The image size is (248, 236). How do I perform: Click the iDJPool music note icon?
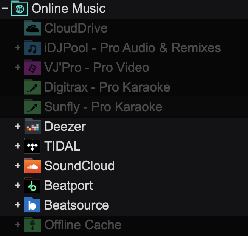pos(32,48)
